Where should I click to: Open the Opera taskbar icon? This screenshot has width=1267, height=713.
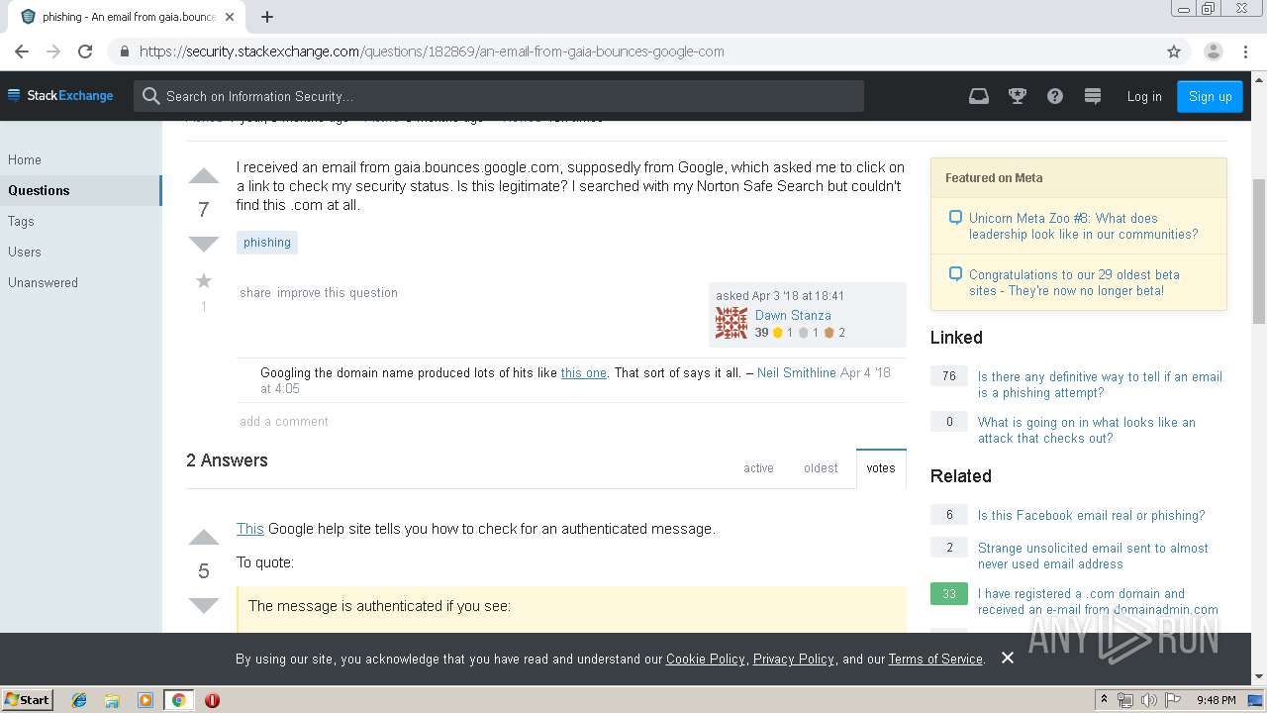click(x=212, y=700)
